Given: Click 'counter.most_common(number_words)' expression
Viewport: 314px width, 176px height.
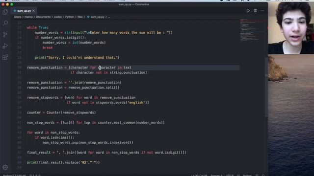Looking at the screenshot, I should [x=131, y=122].
